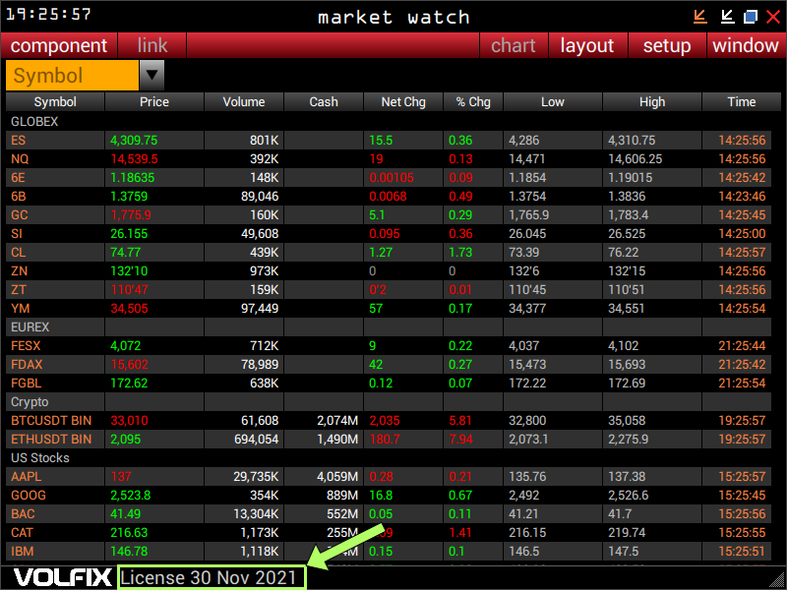788x591 pixels.
Task: Click the orange Symbol input box
Action: point(72,76)
